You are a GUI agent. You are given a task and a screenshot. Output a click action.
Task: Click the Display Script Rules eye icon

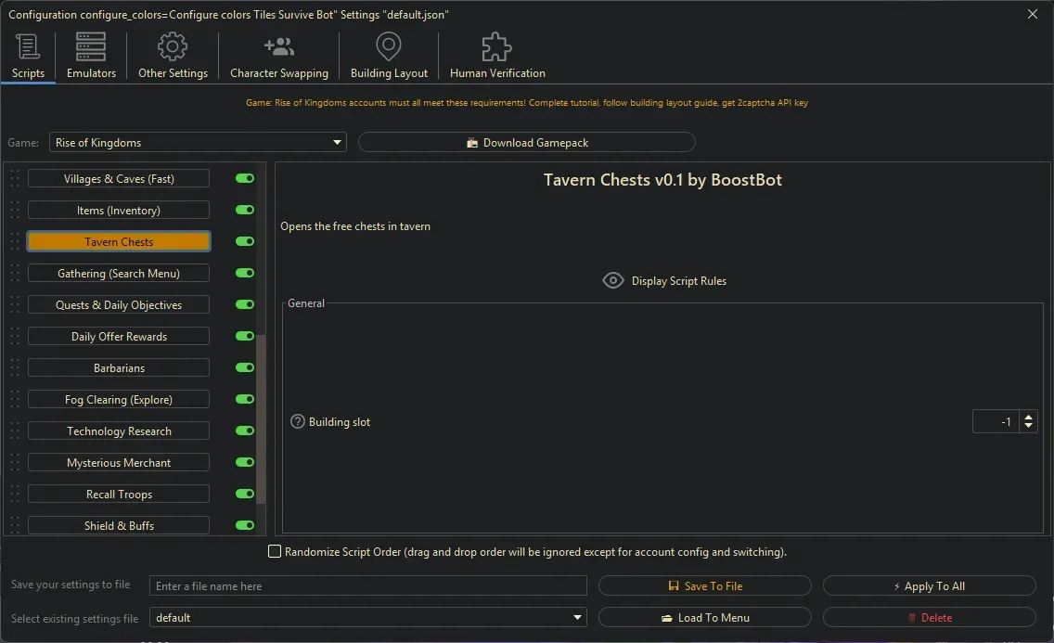(x=612, y=279)
